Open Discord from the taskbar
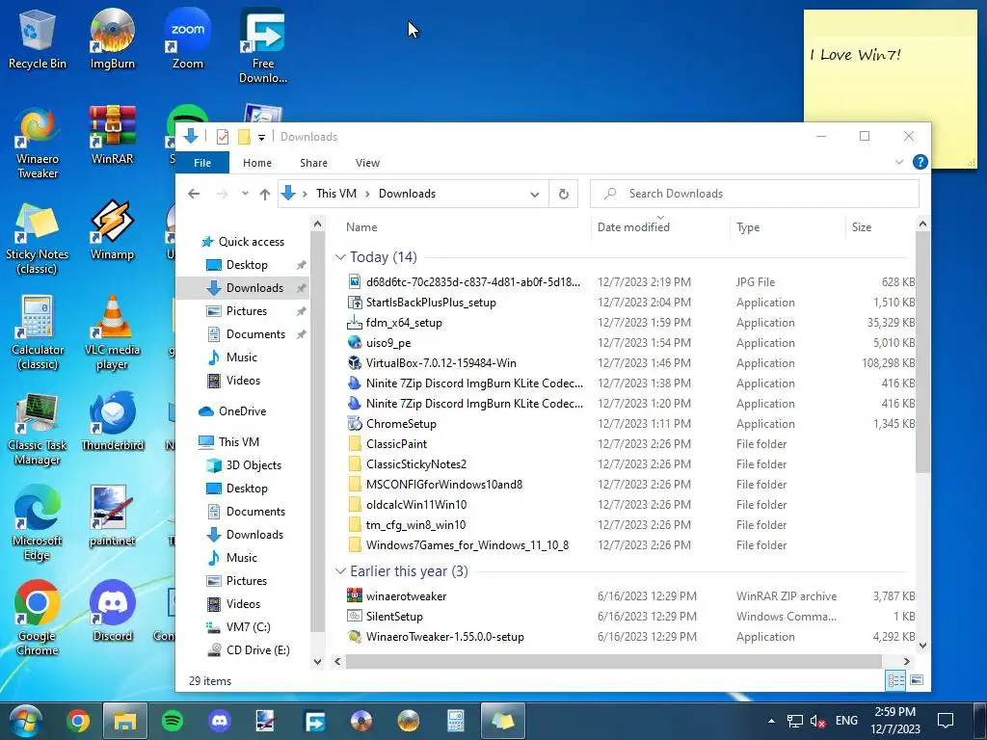This screenshot has height=740, width=987. 220,721
